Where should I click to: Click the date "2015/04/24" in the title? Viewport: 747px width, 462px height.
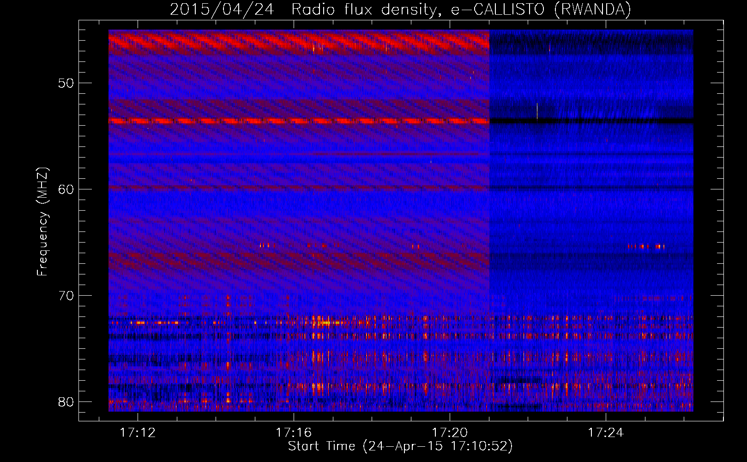222,10
